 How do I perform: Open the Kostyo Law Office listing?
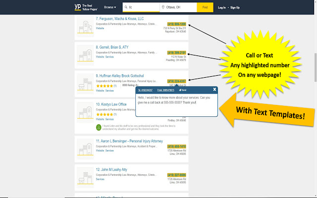[111, 104]
